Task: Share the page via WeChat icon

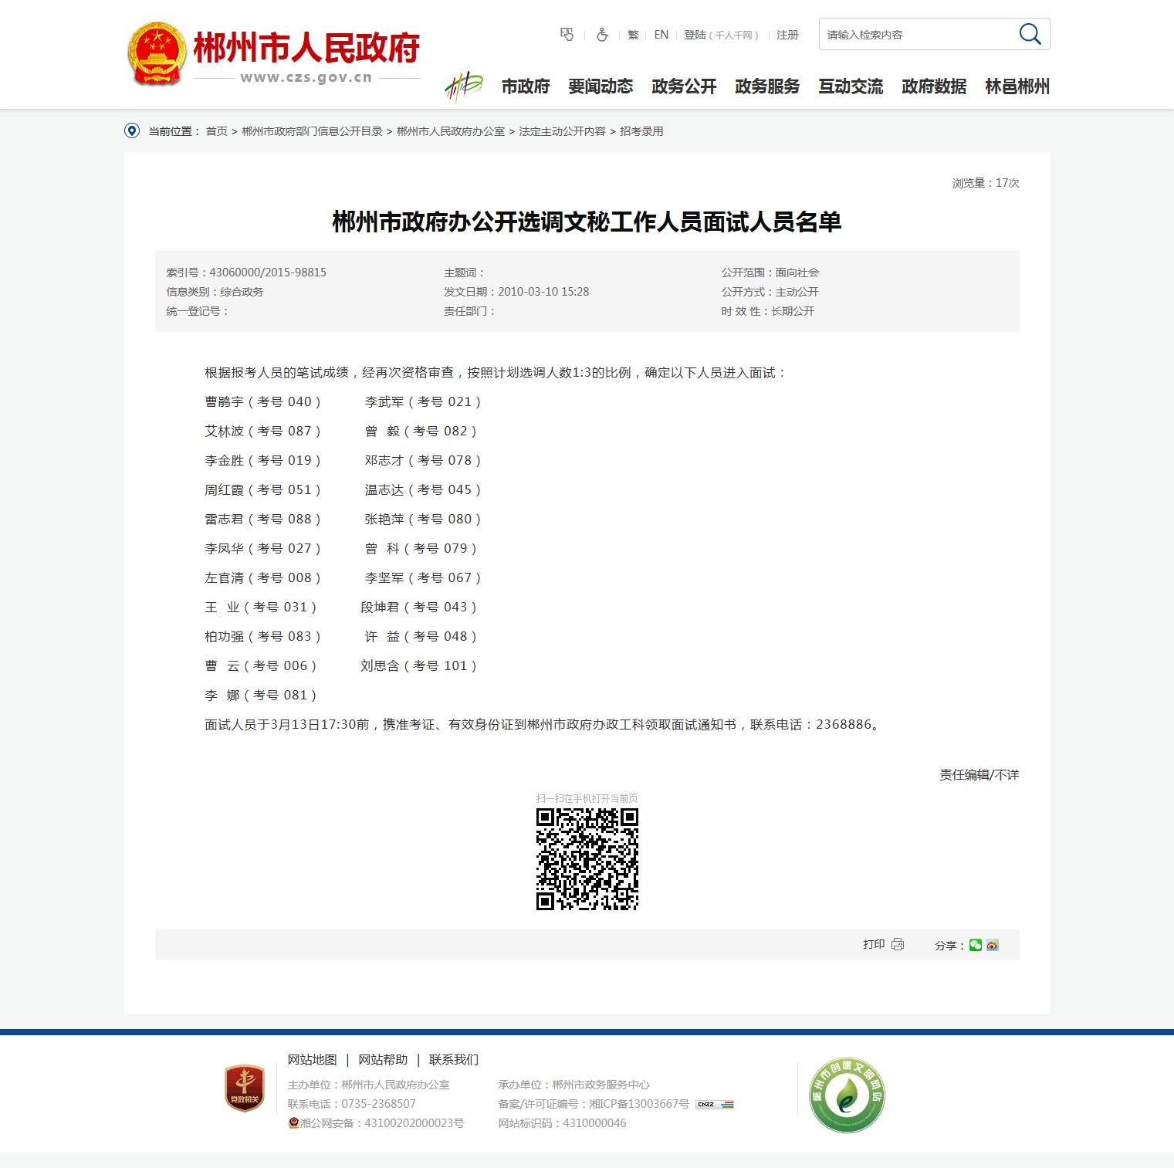Action: (976, 945)
